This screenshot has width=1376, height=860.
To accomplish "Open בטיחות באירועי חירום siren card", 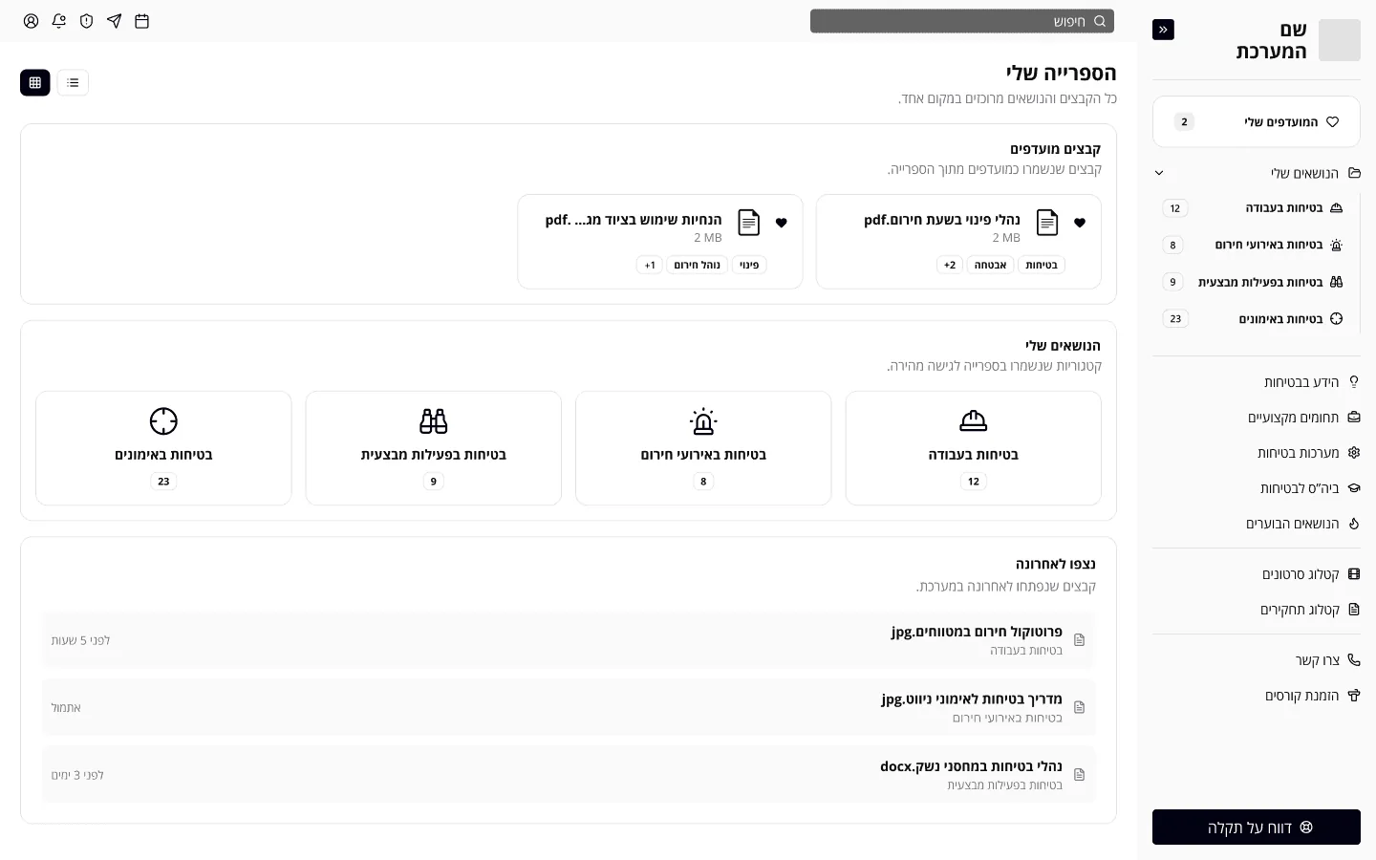I will pos(703,448).
